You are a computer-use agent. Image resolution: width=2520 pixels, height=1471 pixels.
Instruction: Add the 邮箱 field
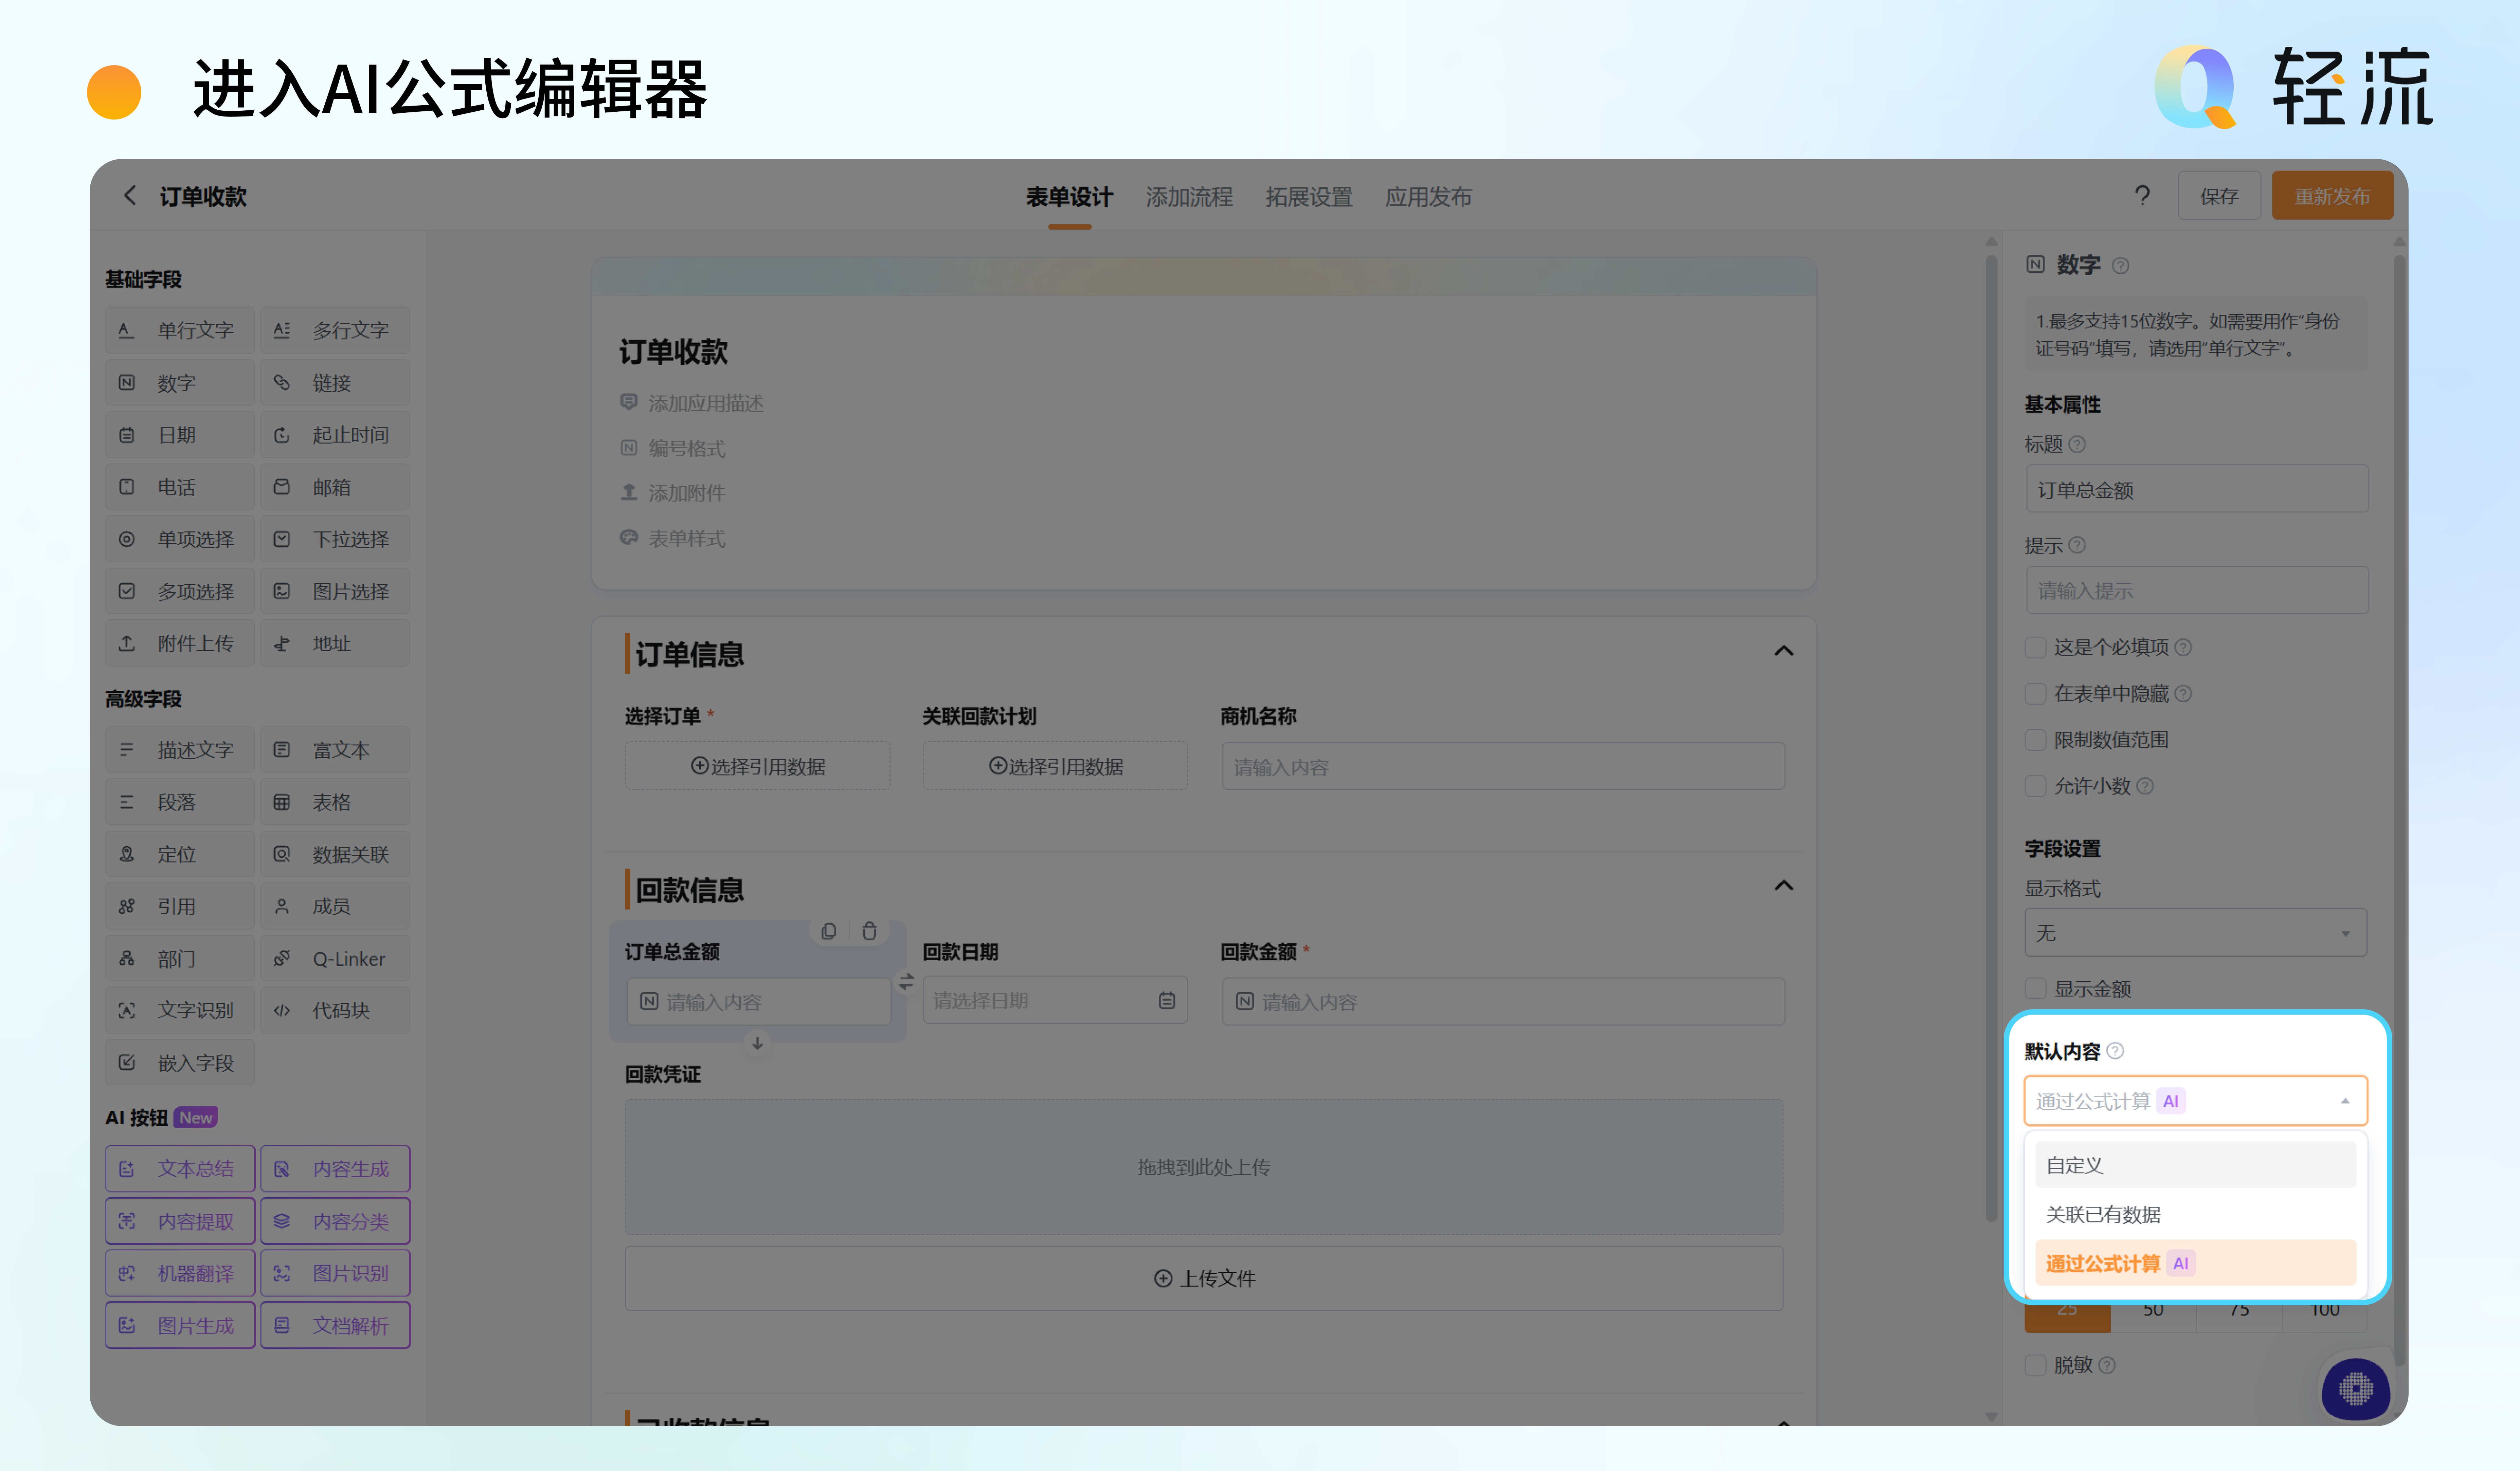coord(335,487)
